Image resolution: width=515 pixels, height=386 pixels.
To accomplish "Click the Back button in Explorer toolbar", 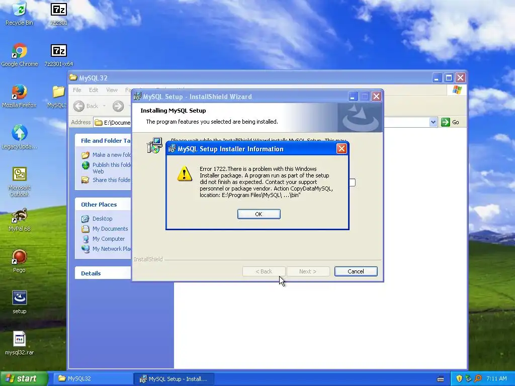I will (86, 106).
